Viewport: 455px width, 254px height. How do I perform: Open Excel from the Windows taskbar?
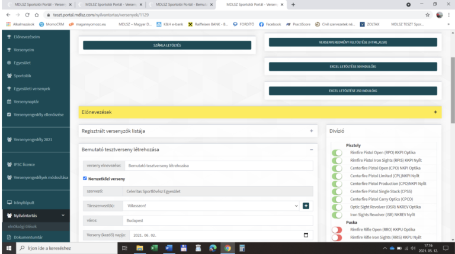click(155, 249)
